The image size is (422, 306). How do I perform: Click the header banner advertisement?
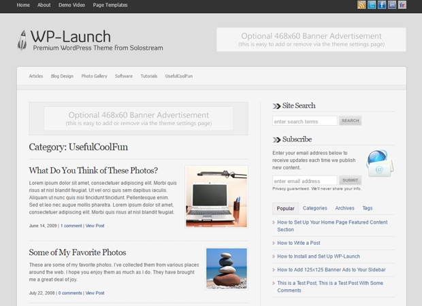pyautogui.click(x=311, y=39)
